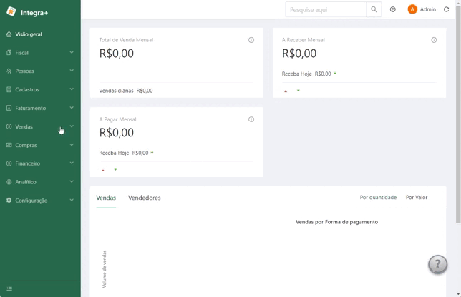Switch to the Vendedores tab
This screenshot has height=297, width=461.
coord(144,198)
